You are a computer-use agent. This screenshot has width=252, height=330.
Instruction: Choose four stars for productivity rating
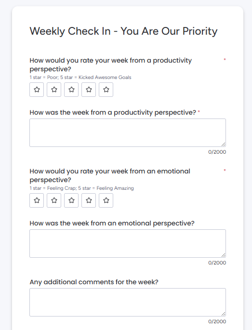pyautogui.click(x=89, y=90)
